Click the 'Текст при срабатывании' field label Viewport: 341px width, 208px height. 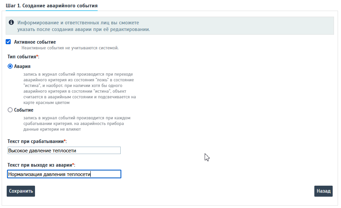pos(37,141)
